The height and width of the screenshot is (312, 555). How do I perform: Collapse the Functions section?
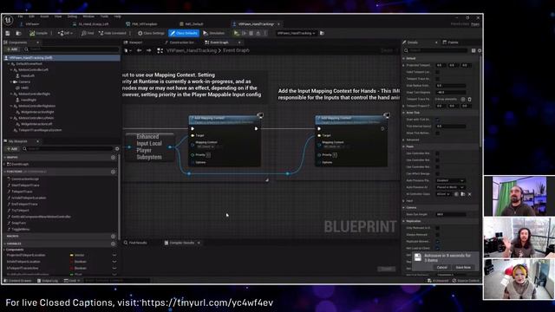5,172
